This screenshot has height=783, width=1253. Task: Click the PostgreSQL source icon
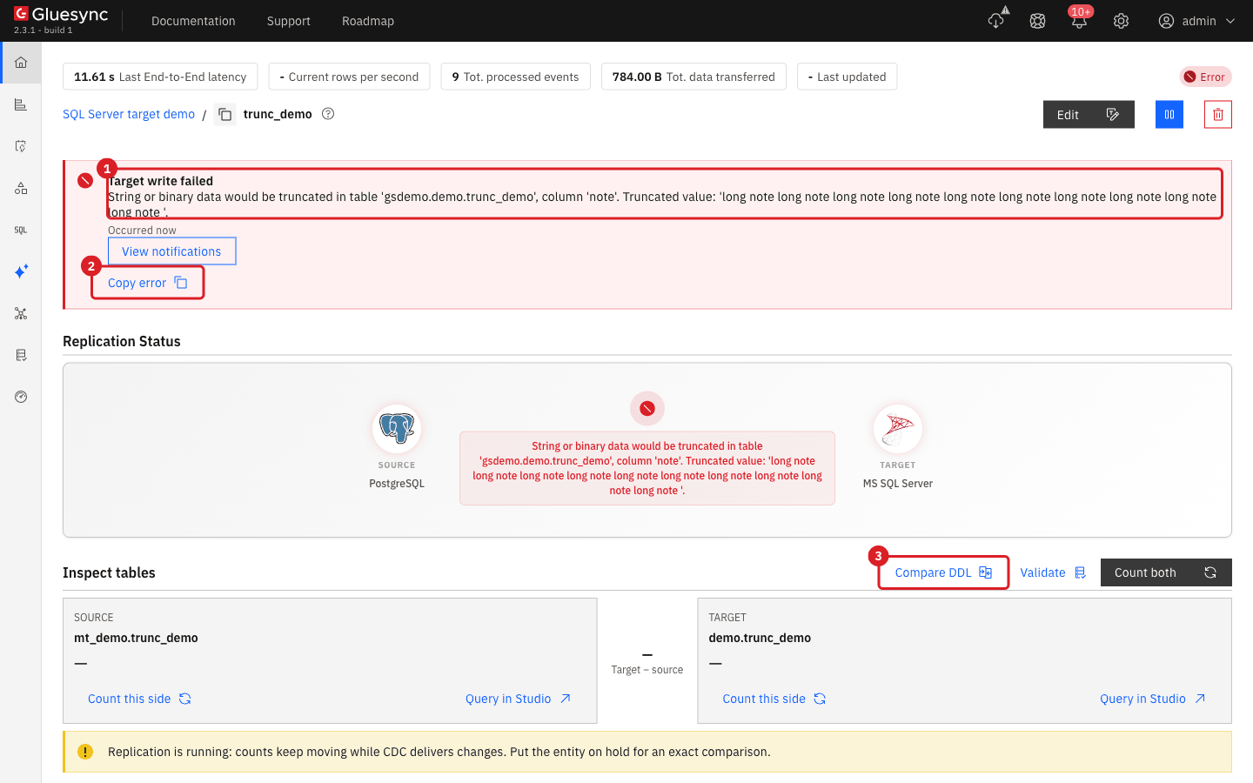397,429
